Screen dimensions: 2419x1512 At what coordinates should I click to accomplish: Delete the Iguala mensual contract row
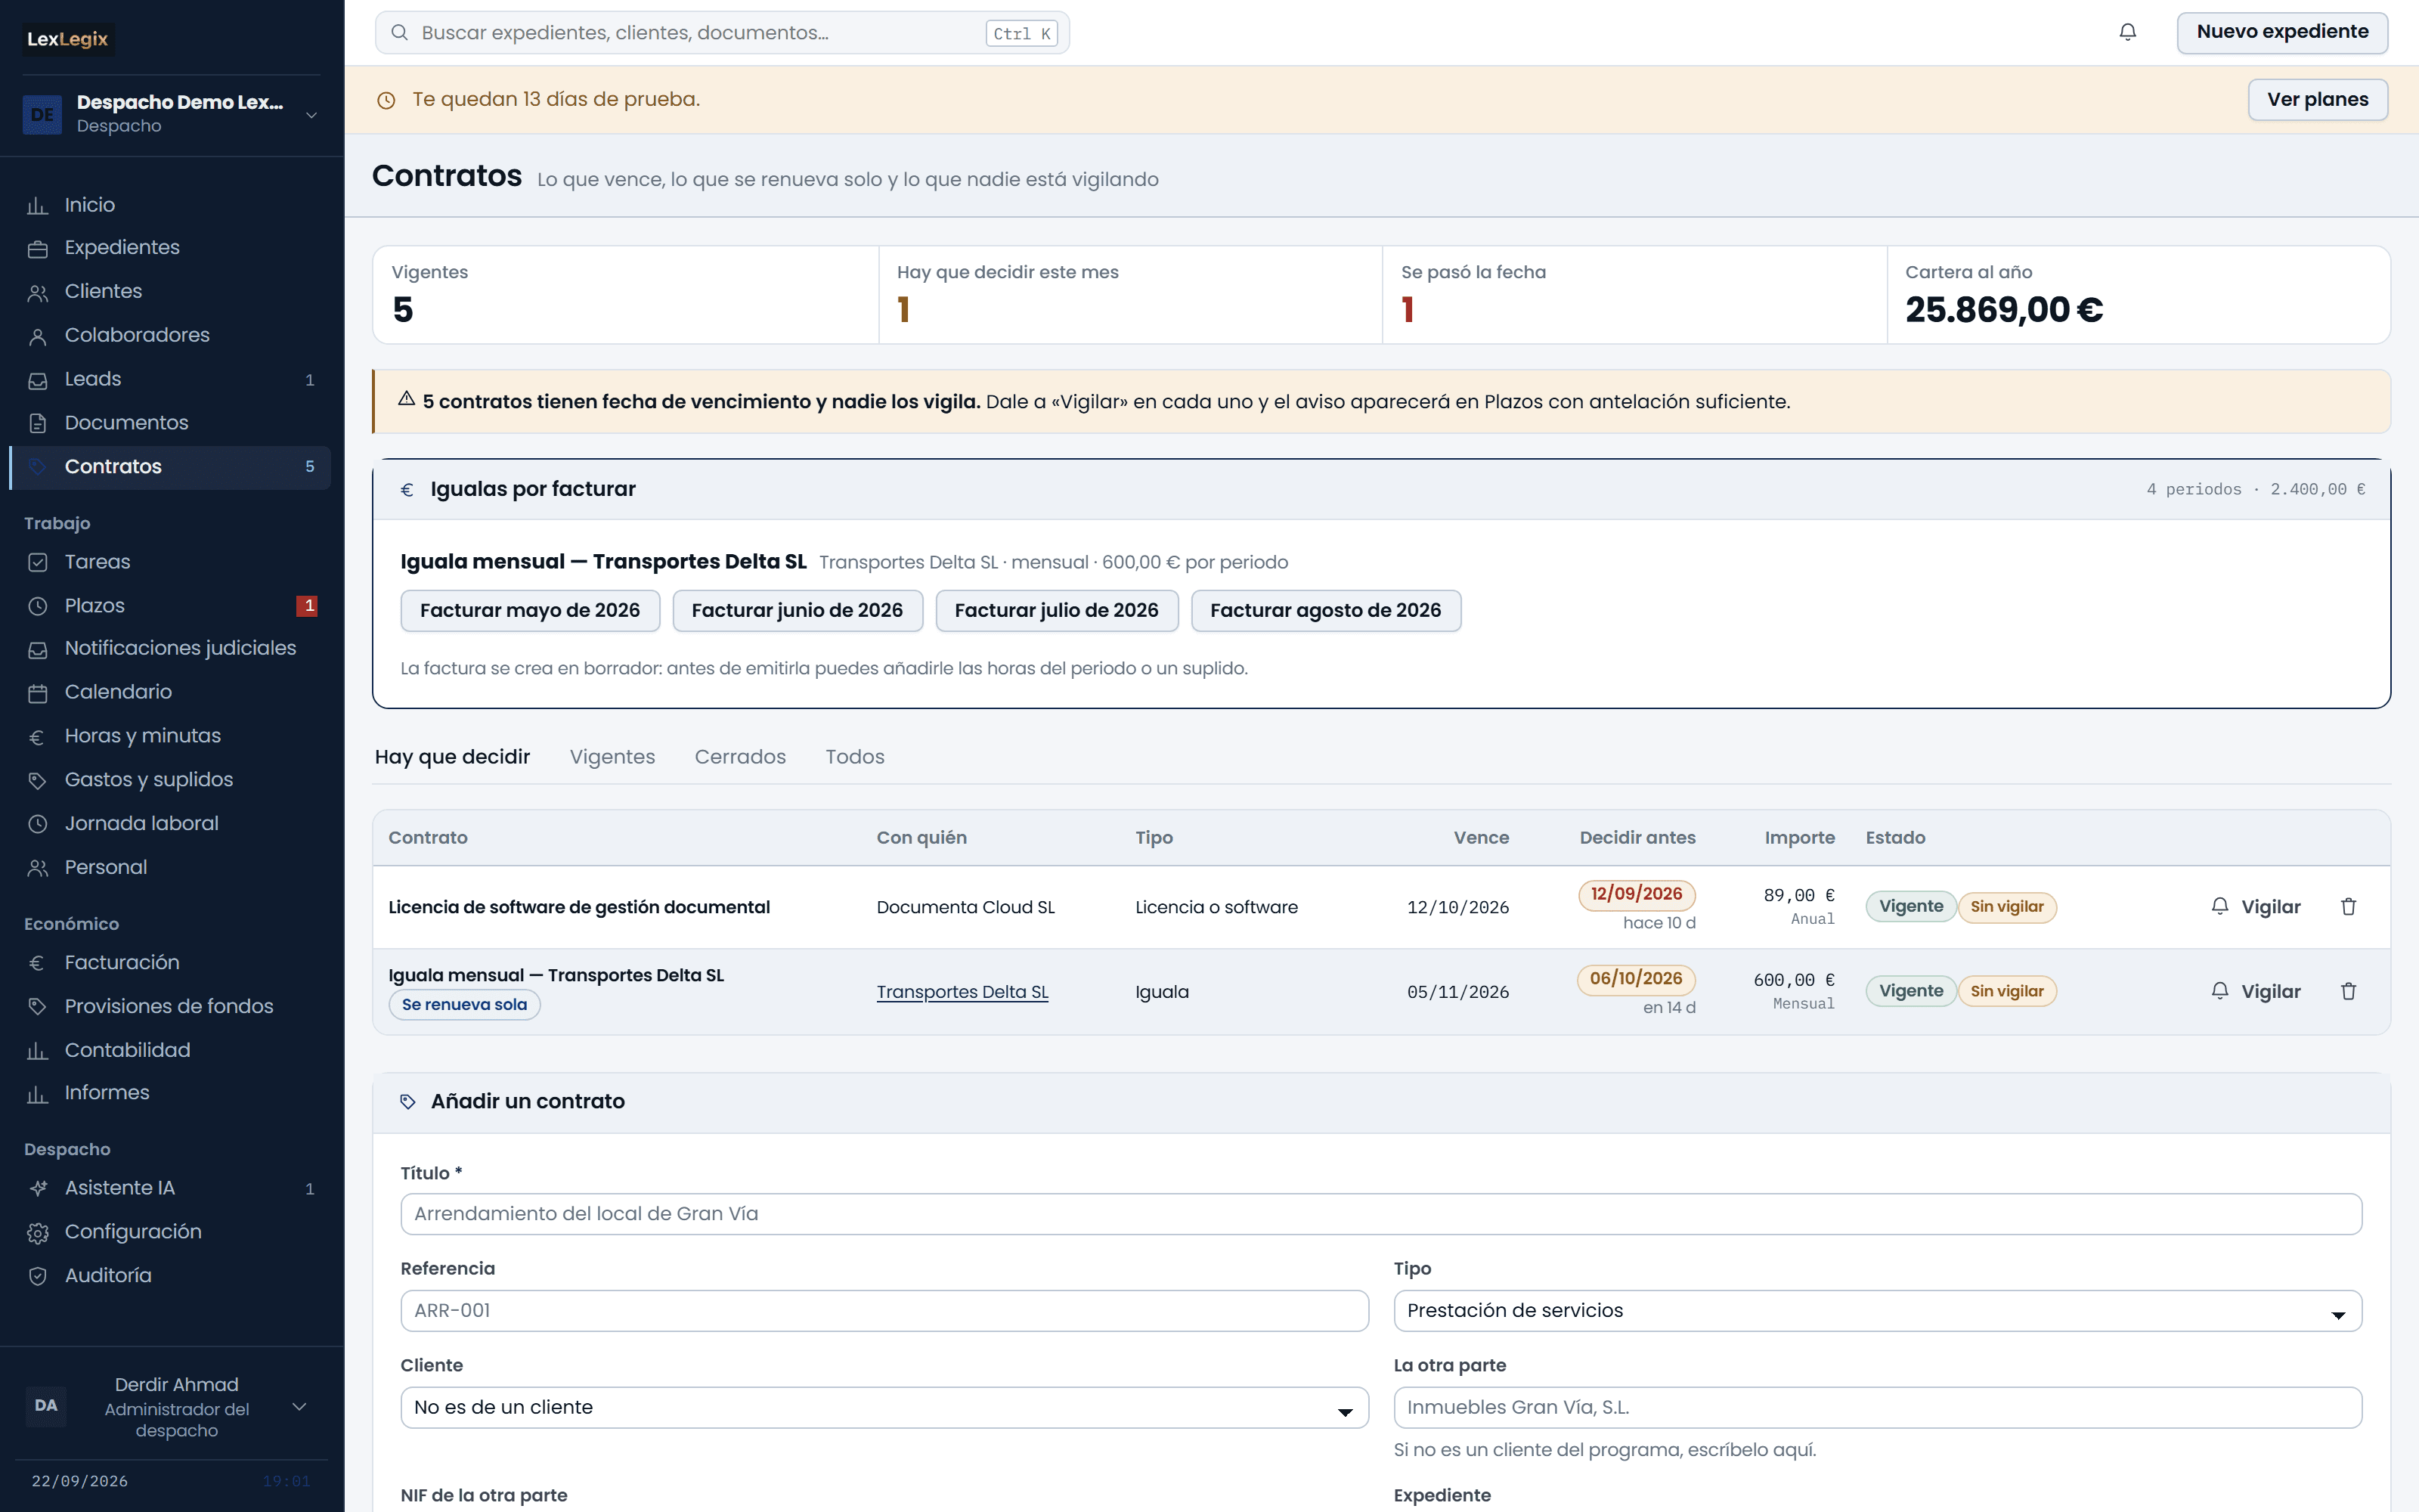[x=2348, y=991]
